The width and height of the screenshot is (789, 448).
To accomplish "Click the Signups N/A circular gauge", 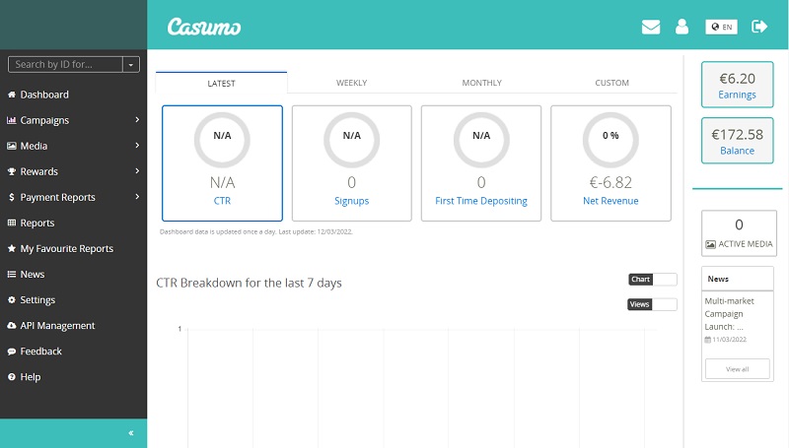I will [352, 140].
